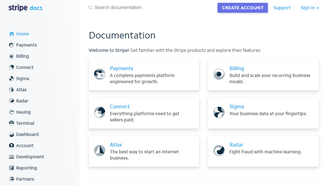The image size is (334, 185).
Task: Click the Home icon in sidebar
Action: (12, 34)
